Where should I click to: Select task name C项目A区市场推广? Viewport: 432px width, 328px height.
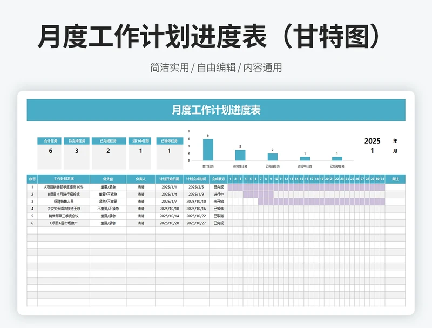(64, 223)
